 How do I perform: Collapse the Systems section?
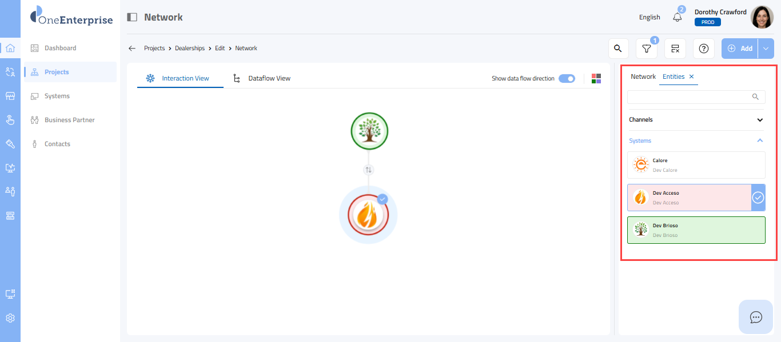[x=760, y=140]
